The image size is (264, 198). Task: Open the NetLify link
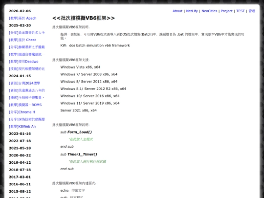pos(192,11)
